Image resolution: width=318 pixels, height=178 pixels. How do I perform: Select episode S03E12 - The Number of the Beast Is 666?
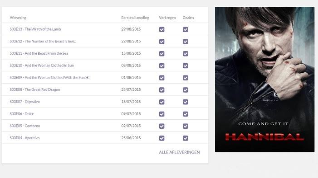click(x=43, y=41)
